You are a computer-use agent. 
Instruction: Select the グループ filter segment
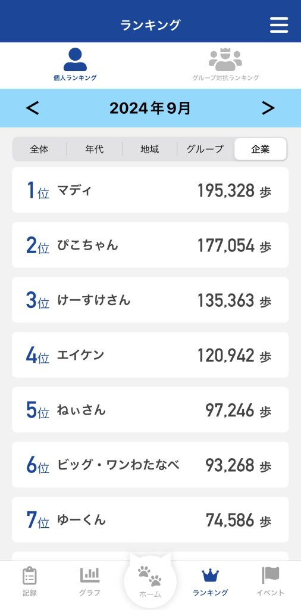pos(205,149)
